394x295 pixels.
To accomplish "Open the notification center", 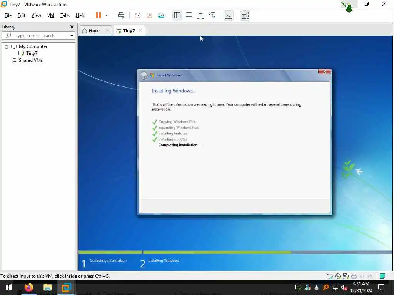I will [381, 287].
